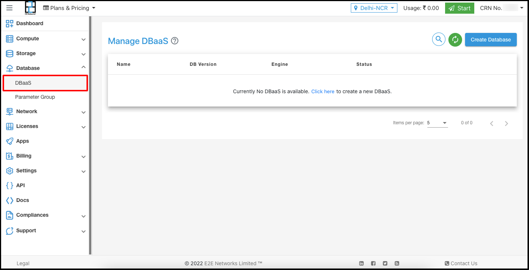
Task: Go to previous page arrow
Action: [x=492, y=124]
